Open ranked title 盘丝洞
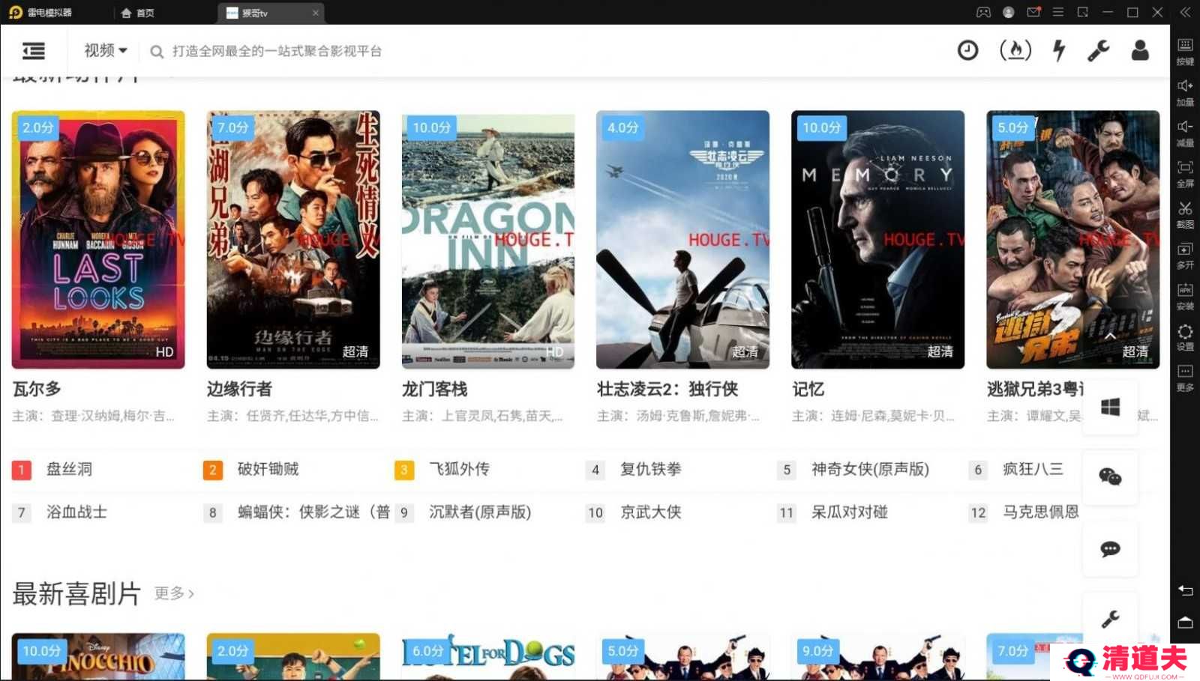Viewport: 1200px width, 681px height. (69, 469)
